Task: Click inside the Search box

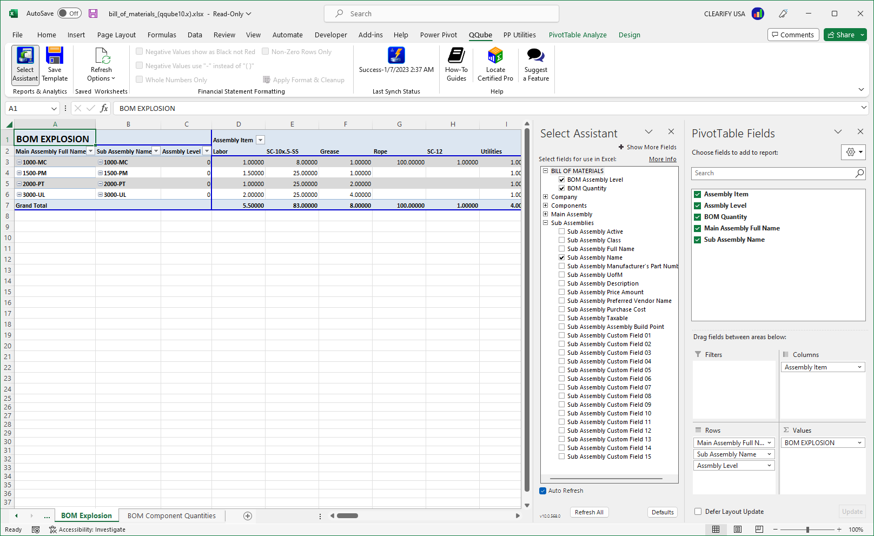Action: (441, 14)
